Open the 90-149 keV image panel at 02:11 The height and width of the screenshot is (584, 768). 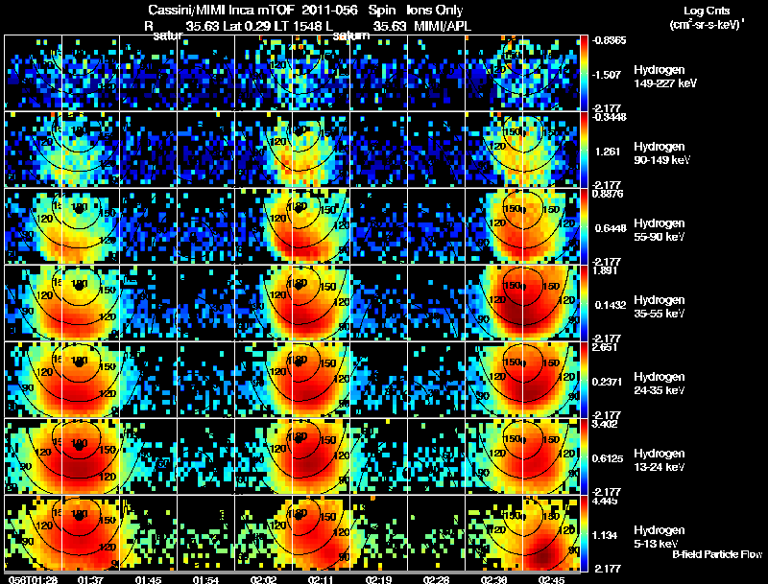pos(321,150)
